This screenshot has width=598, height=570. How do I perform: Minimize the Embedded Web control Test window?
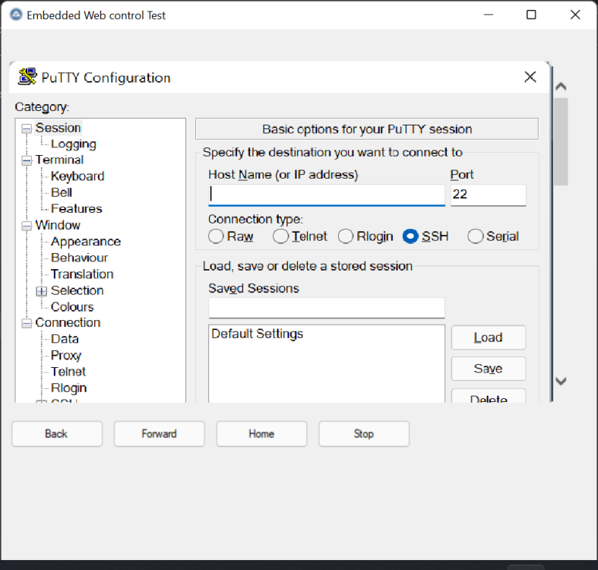pos(489,15)
